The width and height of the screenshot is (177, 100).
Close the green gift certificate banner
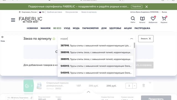(x=147, y=7)
